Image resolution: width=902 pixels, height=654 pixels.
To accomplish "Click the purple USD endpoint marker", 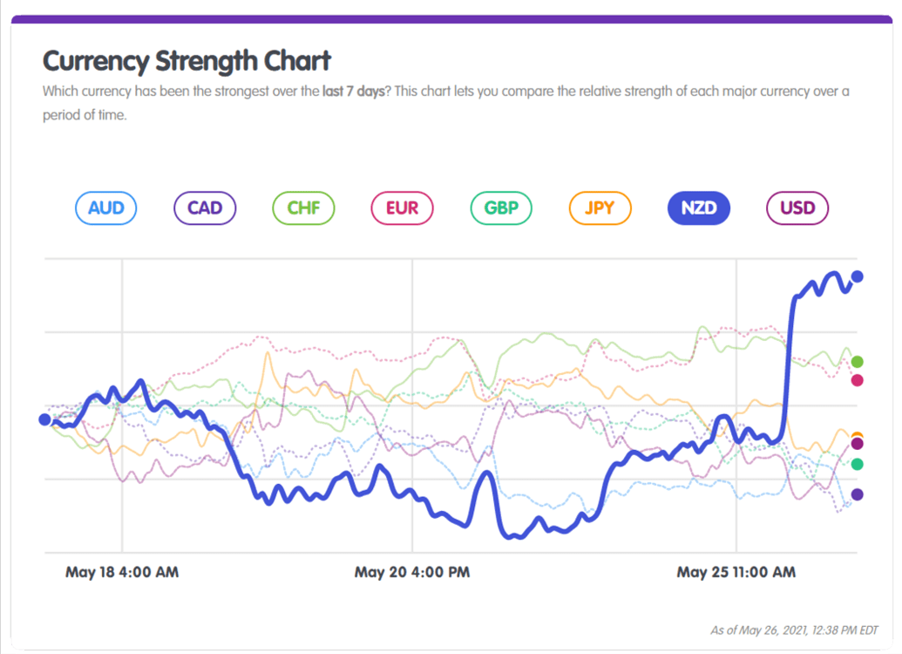I will point(857,444).
